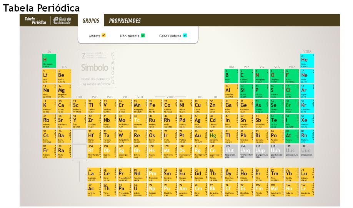Image resolution: width=353 pixels, height=208 pixels.
Task: Select the Mercury (Hg) element tile
Action: click(x=214, y=136)
